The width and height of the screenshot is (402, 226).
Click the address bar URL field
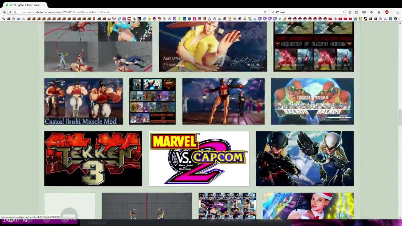[140, 12]
